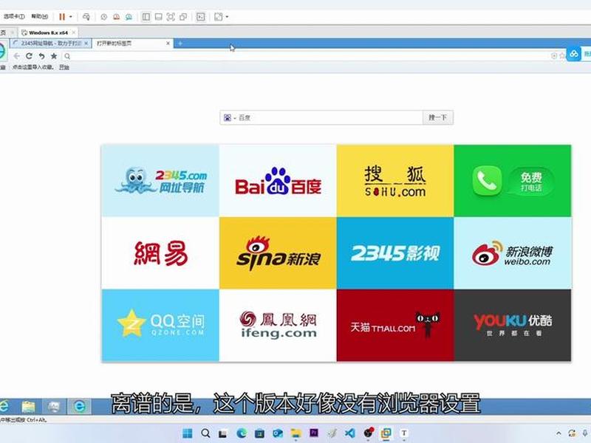Open the 选项卡(T) menu in VMware
The image size is (591, 443).
(x=14, y=16)
